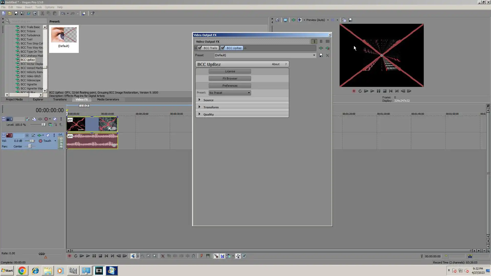Screen dimensions: 491x276
Task: Uncheck the BCC UpRez effect checkbox
Action: tap(223, 48)
